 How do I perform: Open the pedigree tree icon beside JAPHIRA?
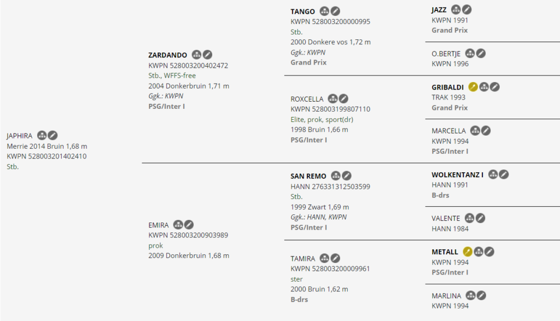42,136
